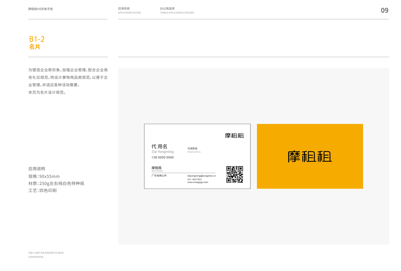Click the 摩租租 logo on the white card
Image resolution: width=401 pixels, height=271 pixels.
coord(235,135)
